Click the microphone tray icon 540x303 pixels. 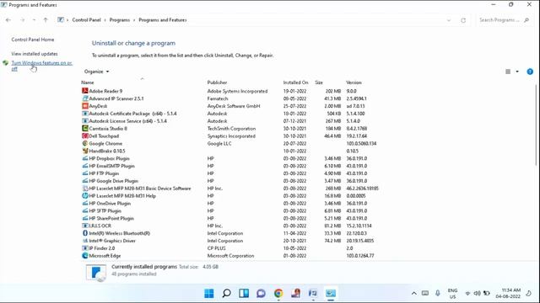437,293
